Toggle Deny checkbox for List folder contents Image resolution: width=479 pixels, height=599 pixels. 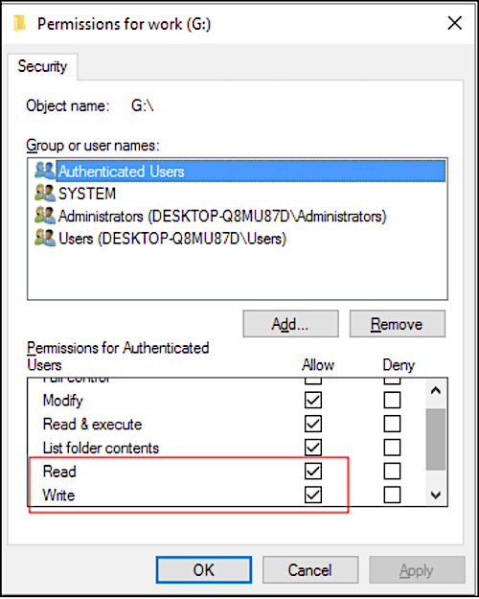(x=392, y=448)
